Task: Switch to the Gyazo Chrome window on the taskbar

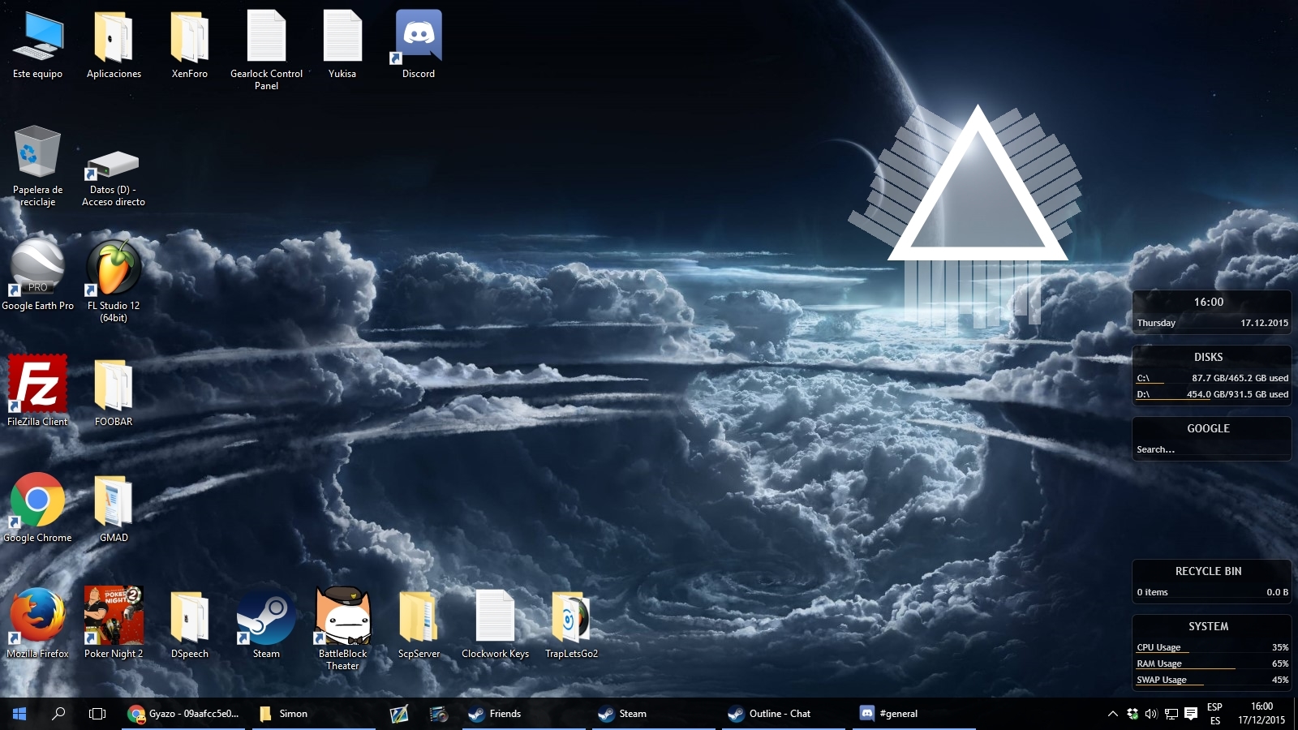Action: (x=183, y=714)
